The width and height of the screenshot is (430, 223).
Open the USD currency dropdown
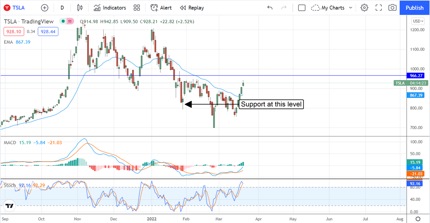[x=417, y=21]
